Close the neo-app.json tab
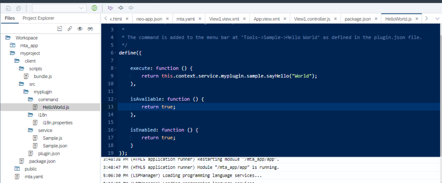 [x=167, y=19]
